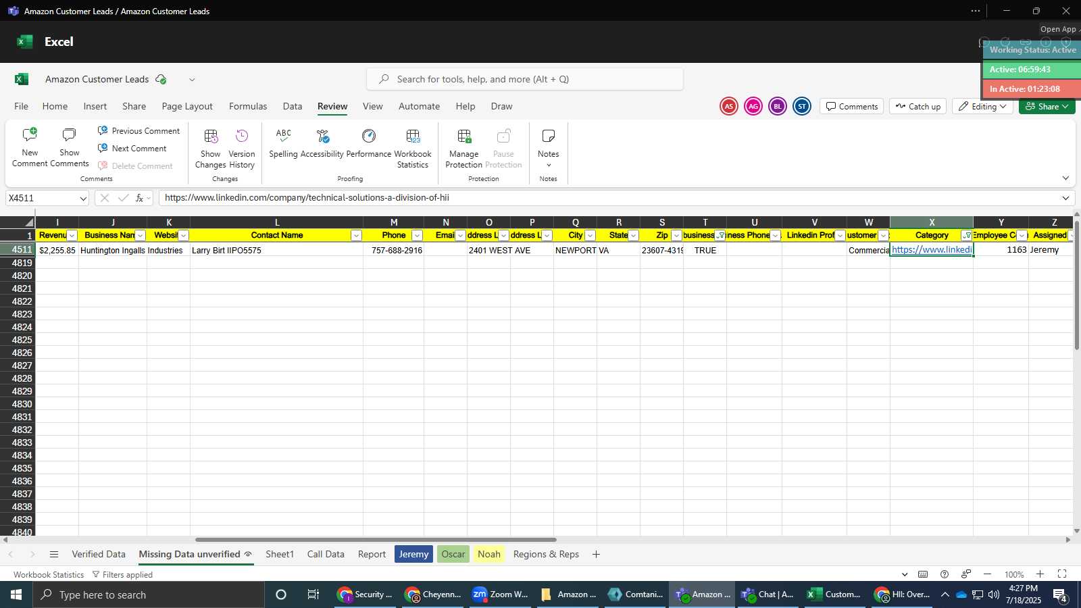The width and height of the screenshot is (1081, 608).
Task: Switch to the Regions & Reps sheet
Action: (x=546, y=554)
